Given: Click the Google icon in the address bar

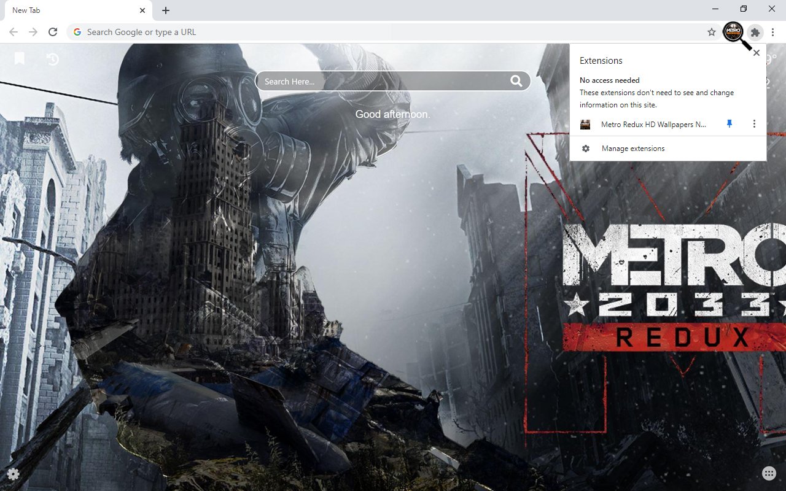Looking at the screenshot, I should point(77,32).
